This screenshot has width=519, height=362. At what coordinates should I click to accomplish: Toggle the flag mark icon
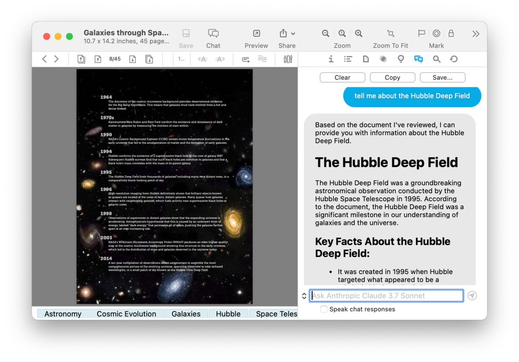pyautogui.click(x=421, y=34)
